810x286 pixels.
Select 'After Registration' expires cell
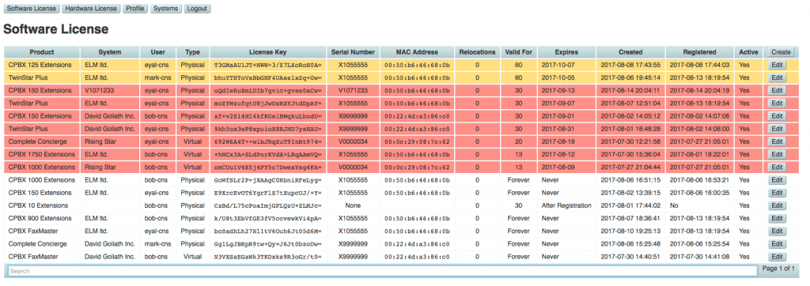point(566,205)
